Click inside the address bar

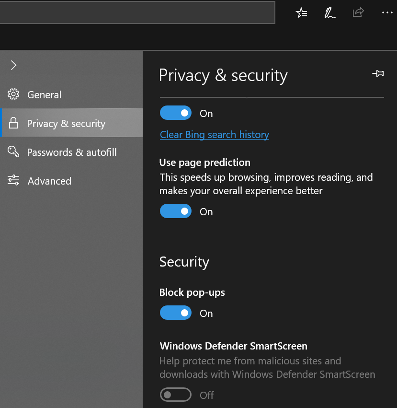coord(138,12)
